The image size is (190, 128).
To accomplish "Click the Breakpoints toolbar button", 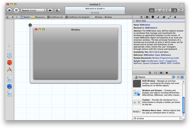I will [x=50, y=11].
